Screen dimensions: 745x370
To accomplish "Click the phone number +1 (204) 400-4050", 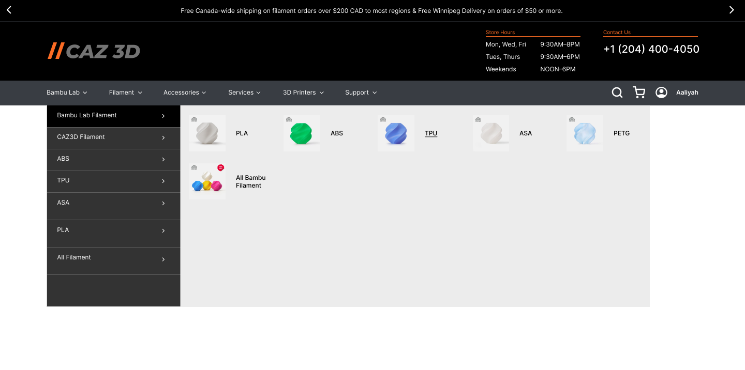I will point(651,49).
